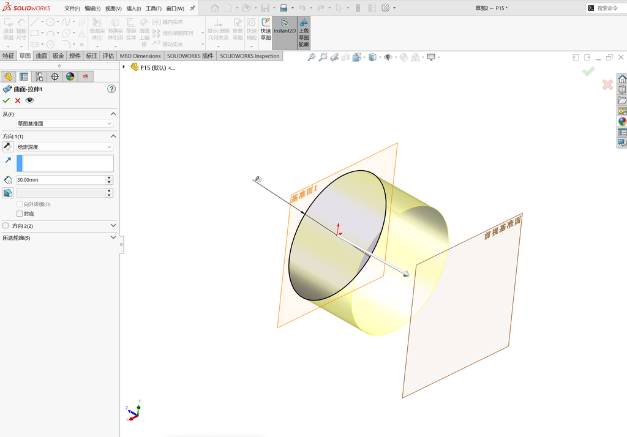Open DimXpertManager tab
The image size is (627, 437).
tap(54, 77)
